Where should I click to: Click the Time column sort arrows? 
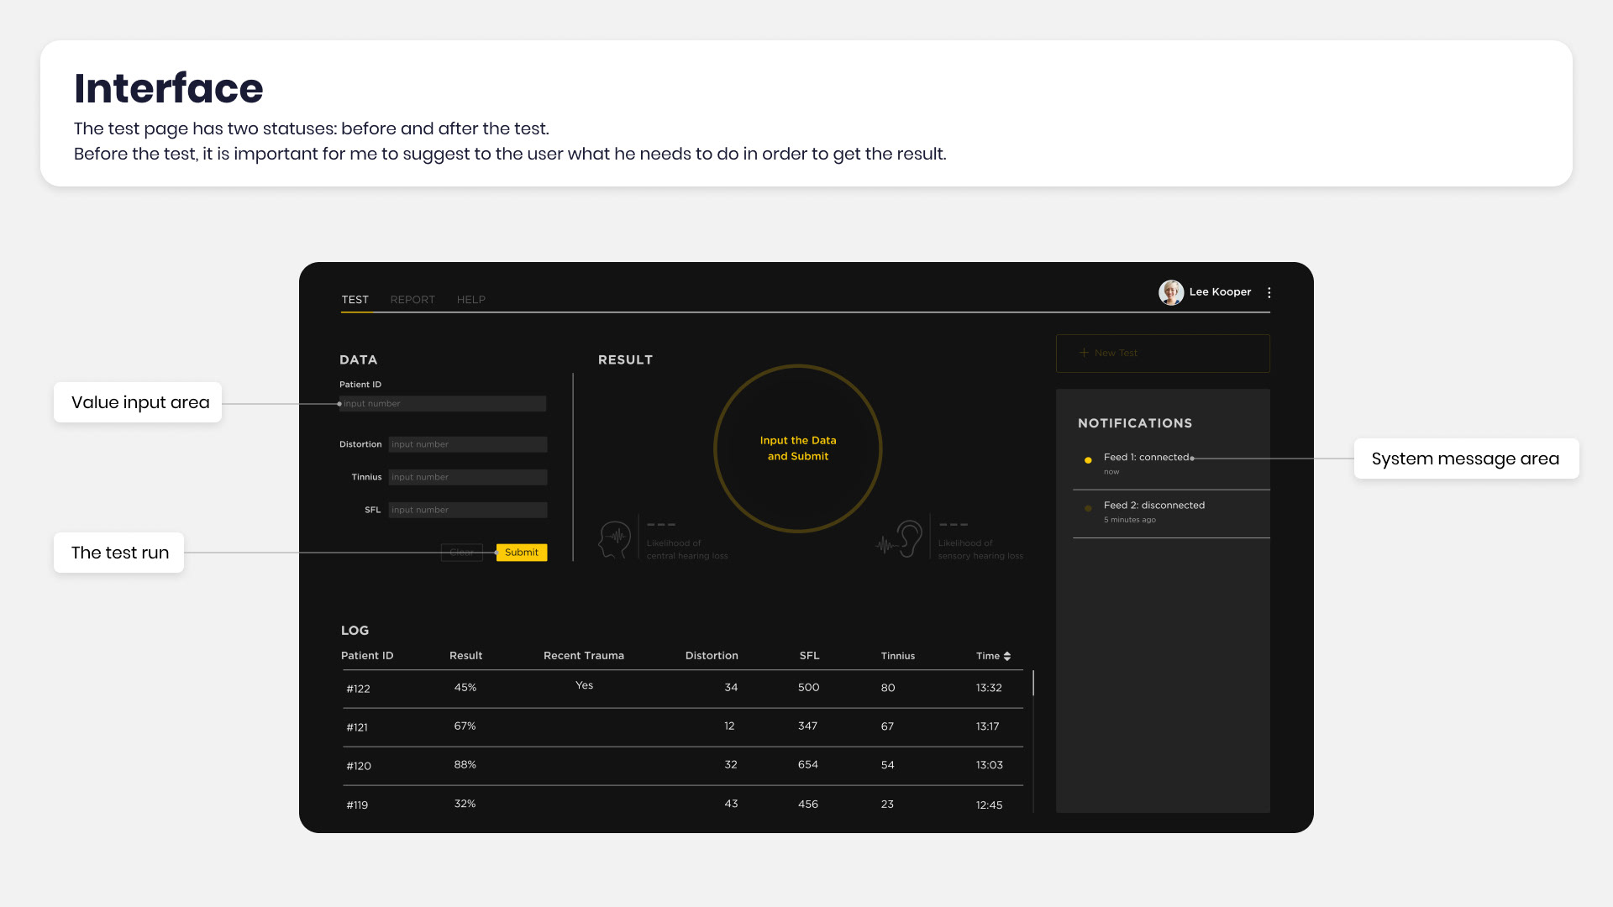[1007, 656]
